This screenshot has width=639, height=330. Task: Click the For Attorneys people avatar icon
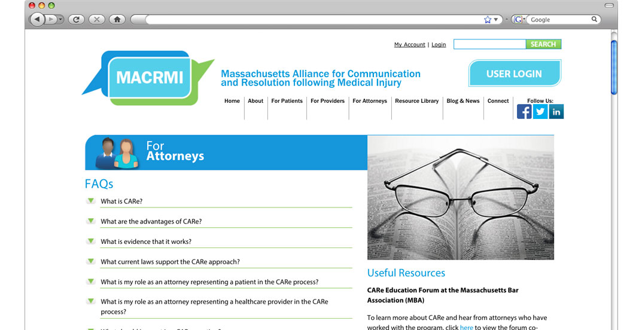(117, 153)
